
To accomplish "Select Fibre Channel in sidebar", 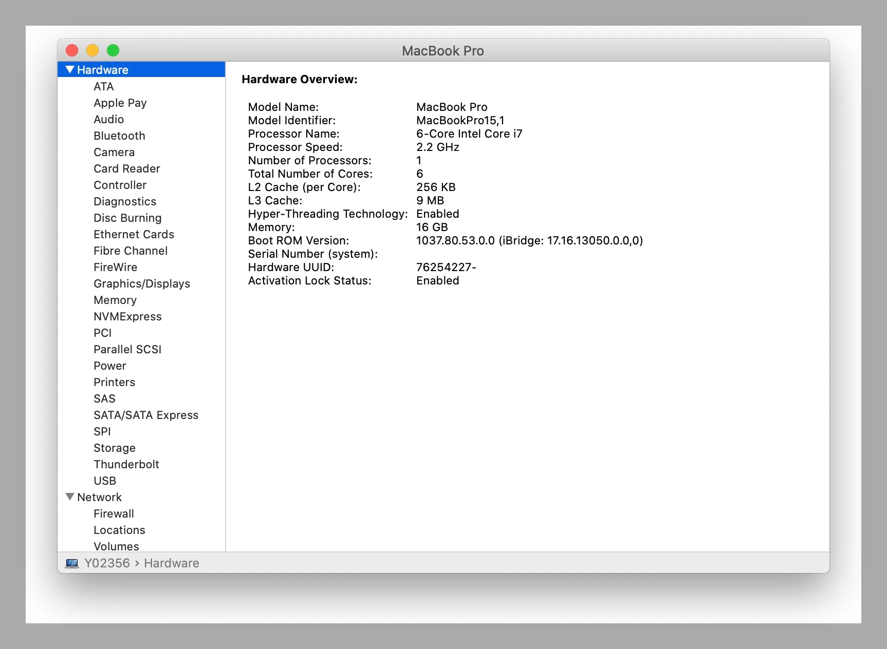I will [x=131, y=251].
